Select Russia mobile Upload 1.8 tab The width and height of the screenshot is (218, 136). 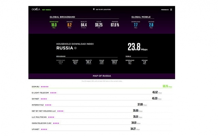(x=144, y=62)
